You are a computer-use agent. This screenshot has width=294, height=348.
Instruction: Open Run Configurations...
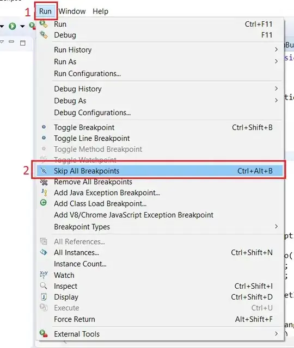tap(87, 73)
